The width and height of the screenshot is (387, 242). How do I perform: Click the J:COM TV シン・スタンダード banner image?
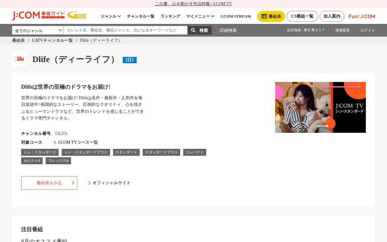point(320,107)
